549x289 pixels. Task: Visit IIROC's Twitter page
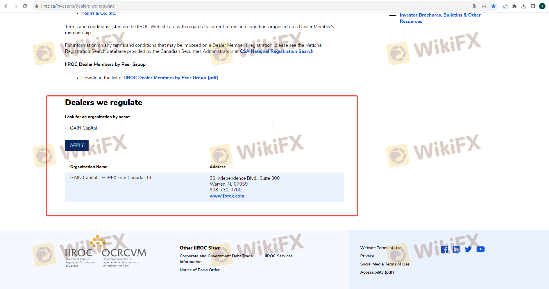tap(468, 249)
